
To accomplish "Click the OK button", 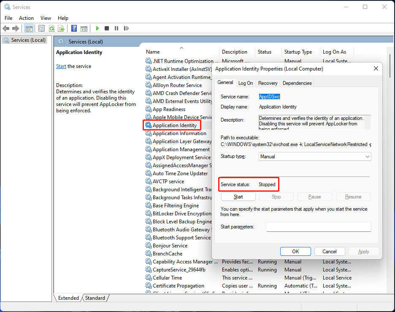I will tap(295, 251).
